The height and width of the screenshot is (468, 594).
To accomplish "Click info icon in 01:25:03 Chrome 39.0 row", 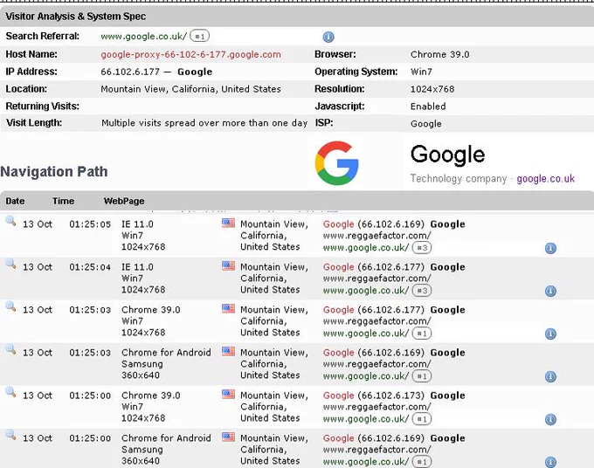I will pyautogui.click(x=550, y=334).
